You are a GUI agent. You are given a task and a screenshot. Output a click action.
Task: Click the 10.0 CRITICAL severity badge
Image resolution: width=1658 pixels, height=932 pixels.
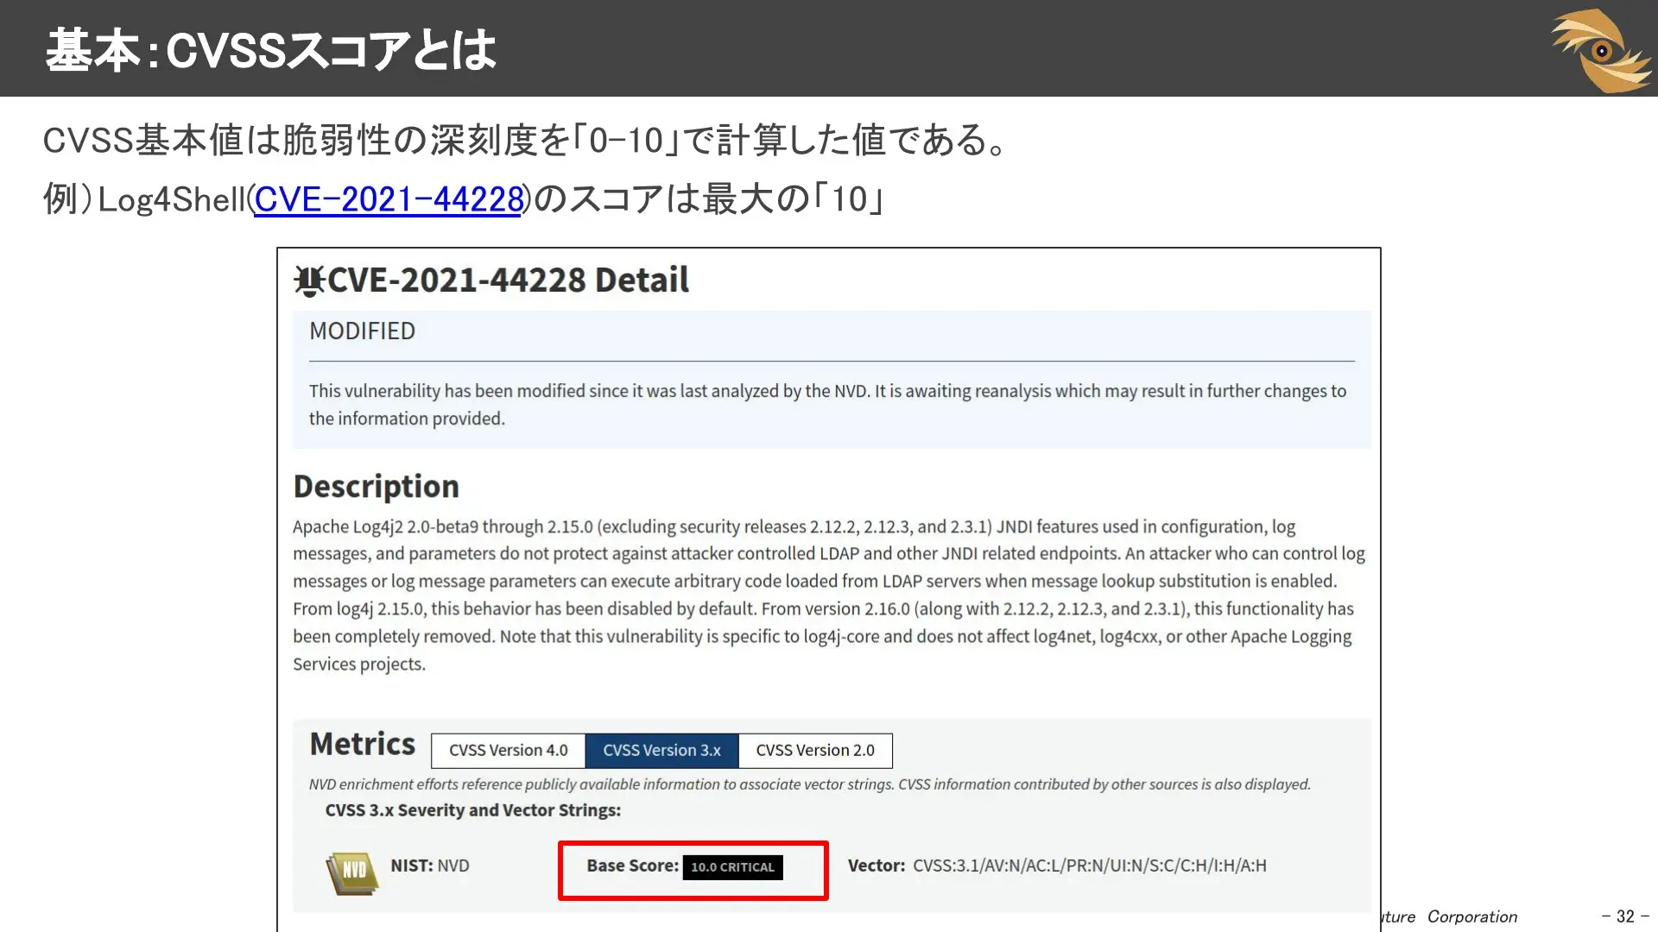point(732,866)
